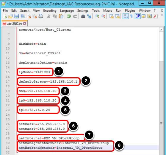166x155 pixels.
Task: Copy selection with the Copy icon
Action: (55, 16)
